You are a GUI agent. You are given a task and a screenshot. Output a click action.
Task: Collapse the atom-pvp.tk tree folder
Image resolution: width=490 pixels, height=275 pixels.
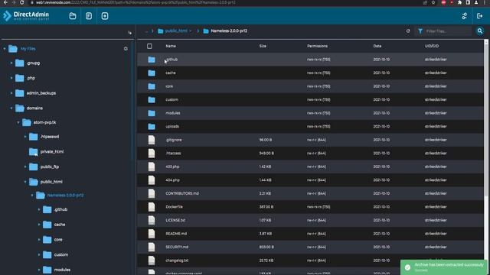pyautogui.click(x=18, y=122)
